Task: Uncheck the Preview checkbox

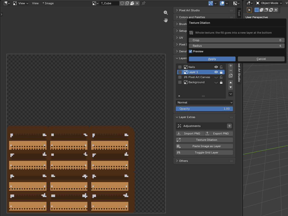Action: (190, 52)
